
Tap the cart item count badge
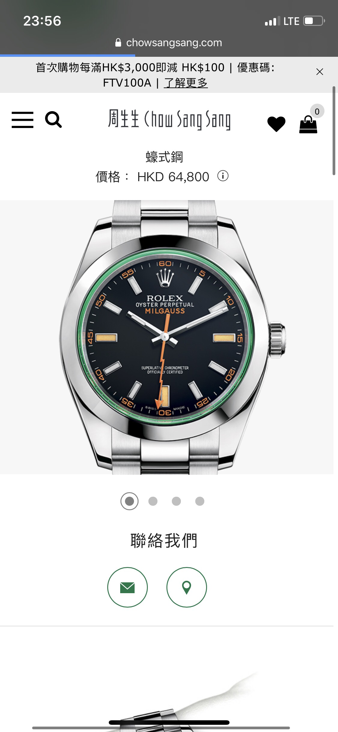pos(317,111)
